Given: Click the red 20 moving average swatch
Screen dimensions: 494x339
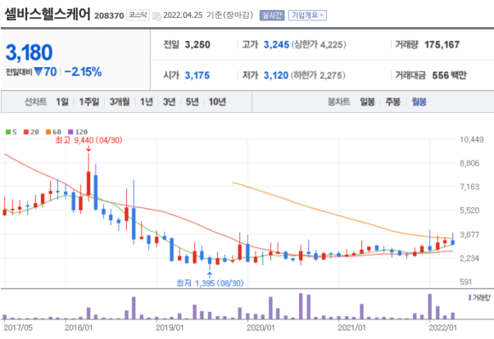Looking at the screenshot, I should click(26, 132).
